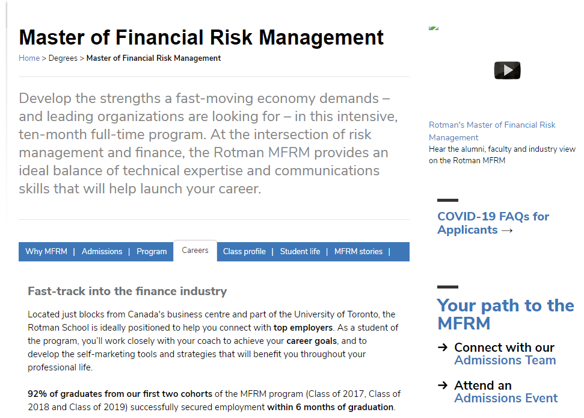
Task: Follow the Admissions Event link
Action: click(506, 398)
